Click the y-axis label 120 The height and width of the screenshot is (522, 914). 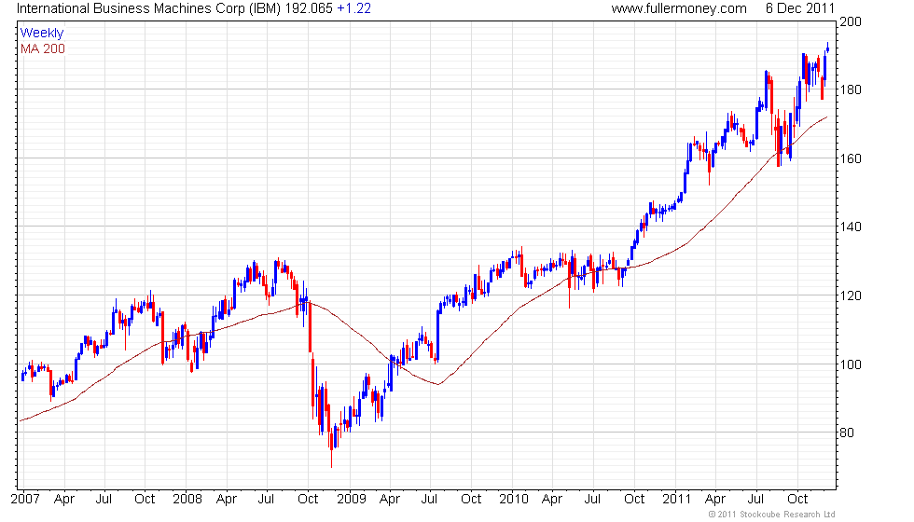851,295
